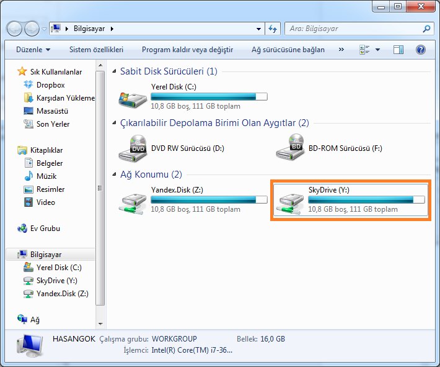Open help with the question mark icon
Screen dimensions: 440x367
[x=421, y=50]
